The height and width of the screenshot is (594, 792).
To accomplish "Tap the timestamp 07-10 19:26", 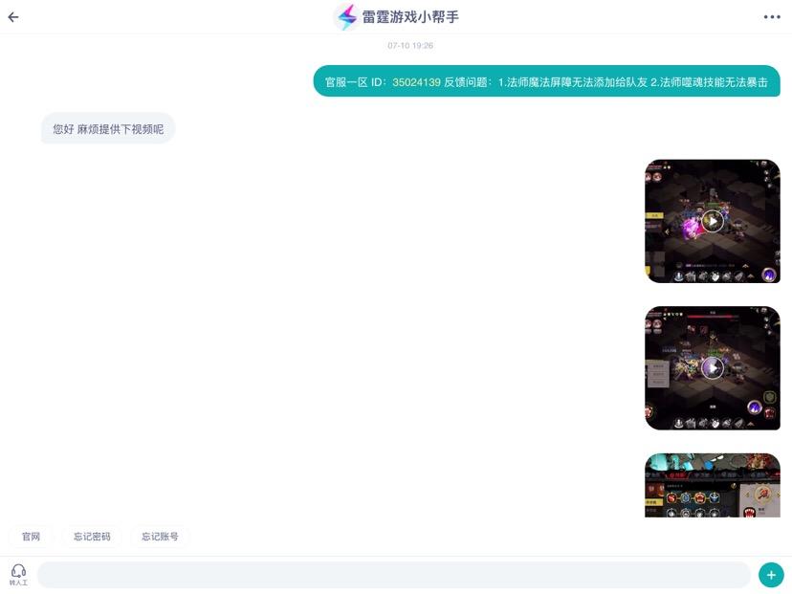I will click(x=410, y=46).
